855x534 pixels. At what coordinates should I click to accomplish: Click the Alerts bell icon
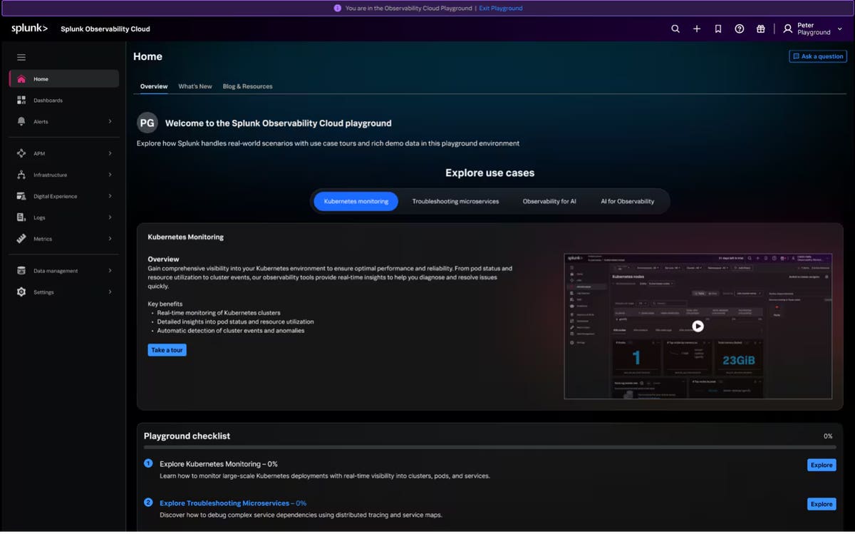21,122
